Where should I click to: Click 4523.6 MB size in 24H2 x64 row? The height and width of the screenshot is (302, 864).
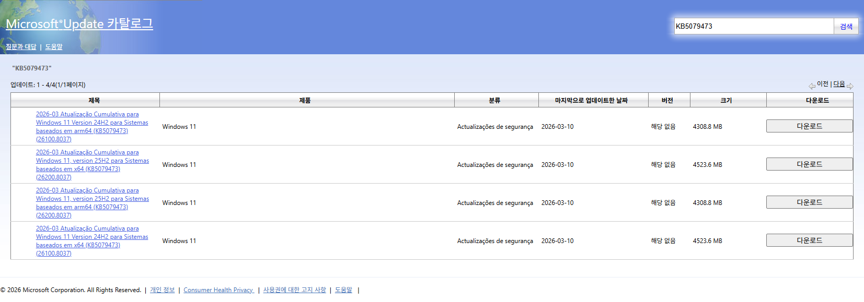coord(707,241)
